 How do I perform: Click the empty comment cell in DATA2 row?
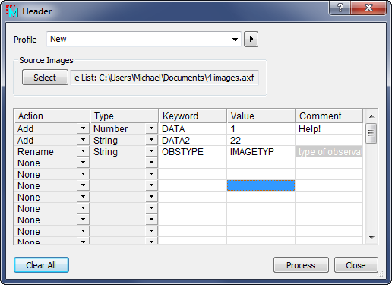click(x=329, y=140)
